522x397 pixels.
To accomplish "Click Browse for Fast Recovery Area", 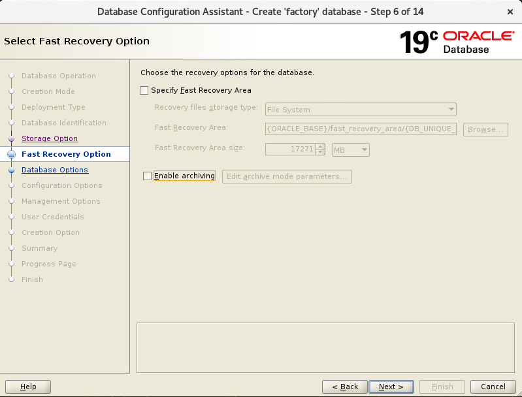I will tap(485, 129).
